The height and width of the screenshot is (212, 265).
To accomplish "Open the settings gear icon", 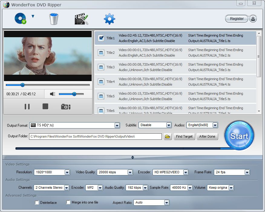I will (109, 18).
